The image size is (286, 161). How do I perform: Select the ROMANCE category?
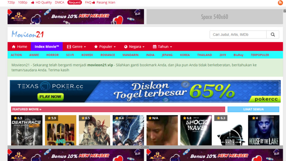pyautogui.click(x=108, y=55)
